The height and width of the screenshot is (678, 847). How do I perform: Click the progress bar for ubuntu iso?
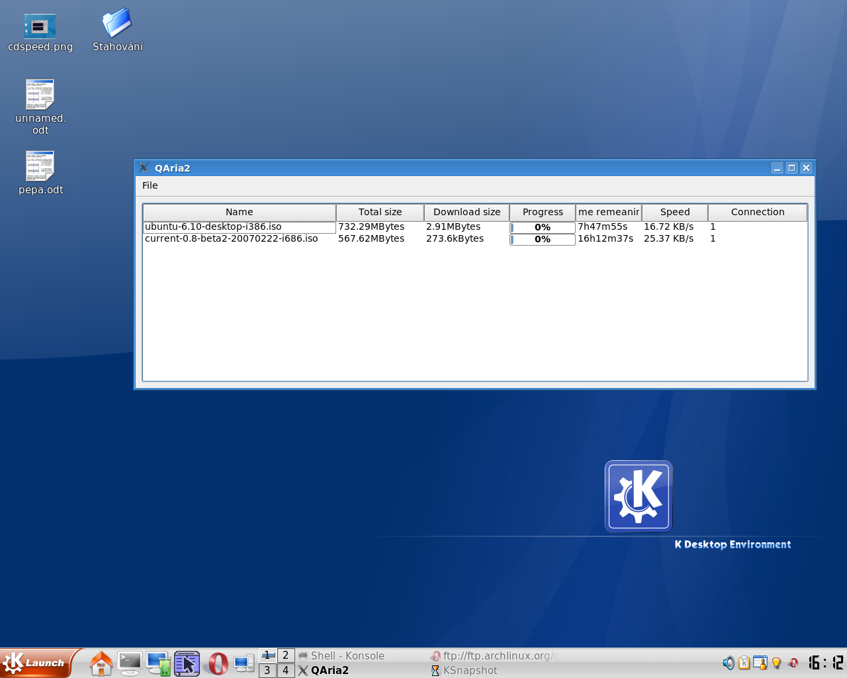[x=543, y=227]
